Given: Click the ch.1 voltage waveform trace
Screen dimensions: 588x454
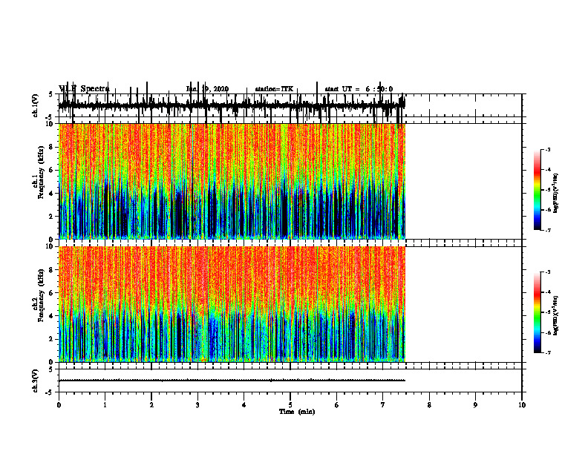Looking at the screenshot, I should (x=232, y=105).
